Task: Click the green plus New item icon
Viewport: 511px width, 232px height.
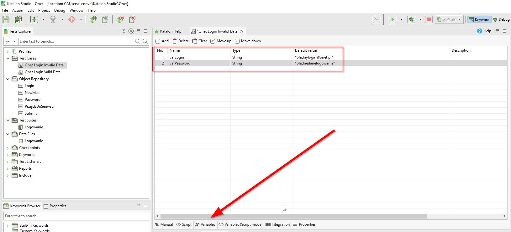Action: click(34, 19)
